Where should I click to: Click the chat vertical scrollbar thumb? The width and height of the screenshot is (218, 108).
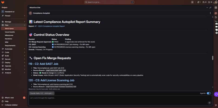click(213, 58)
